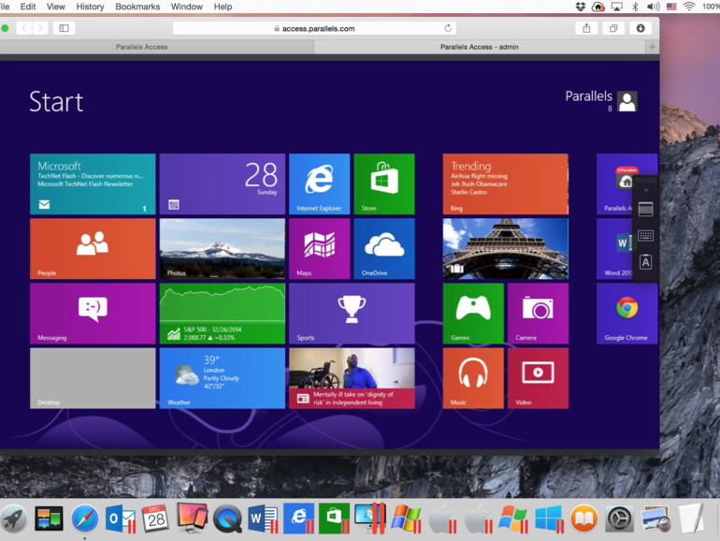Image resolution: width=720 pixels, height=541 pixels.
Task: Click the Parallels user account picture
Action: (626, 101)
